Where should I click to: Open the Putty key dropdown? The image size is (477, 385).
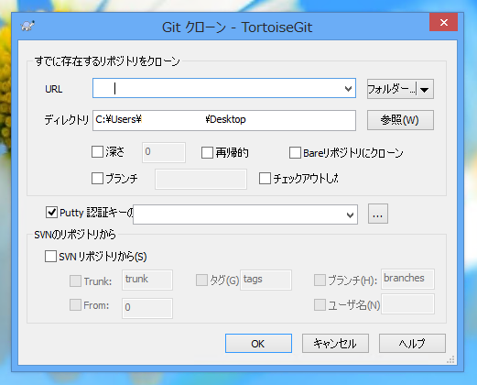tap(350, 214)
